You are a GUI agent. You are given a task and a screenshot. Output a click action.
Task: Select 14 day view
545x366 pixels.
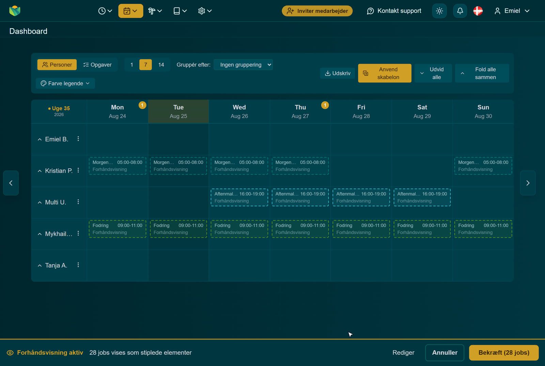coord(161,65)
